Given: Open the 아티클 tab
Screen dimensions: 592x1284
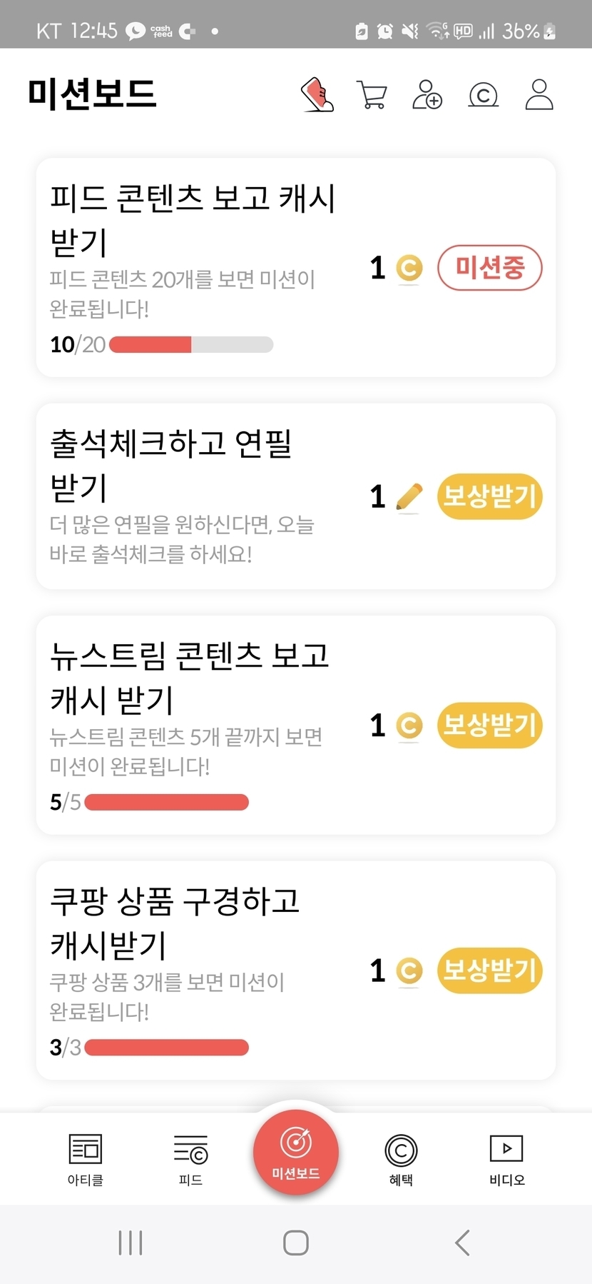Looking at the screenshot, I should point(86,1158).
